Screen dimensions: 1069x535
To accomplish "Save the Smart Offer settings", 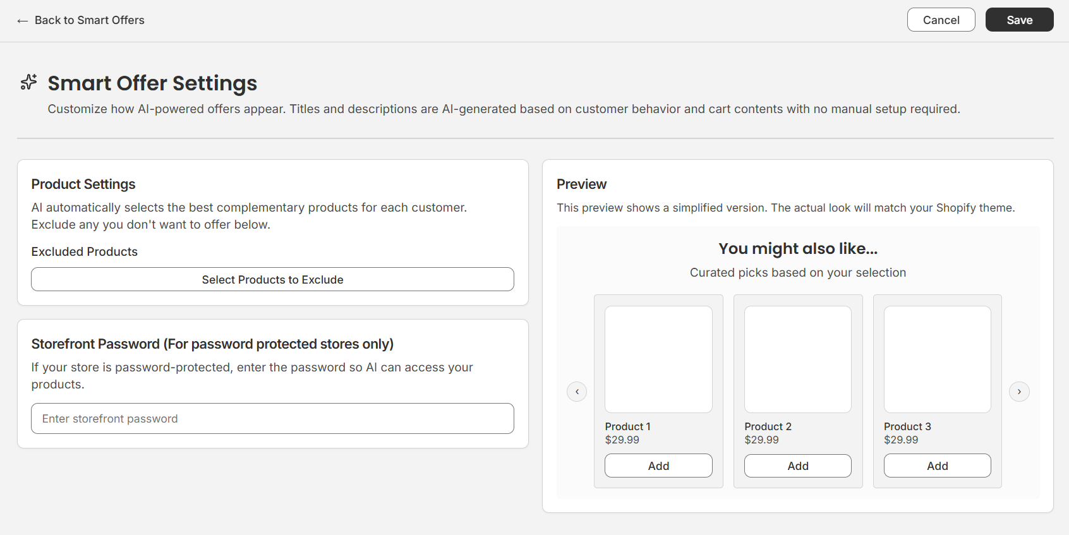I will [x=1019, y=20].
